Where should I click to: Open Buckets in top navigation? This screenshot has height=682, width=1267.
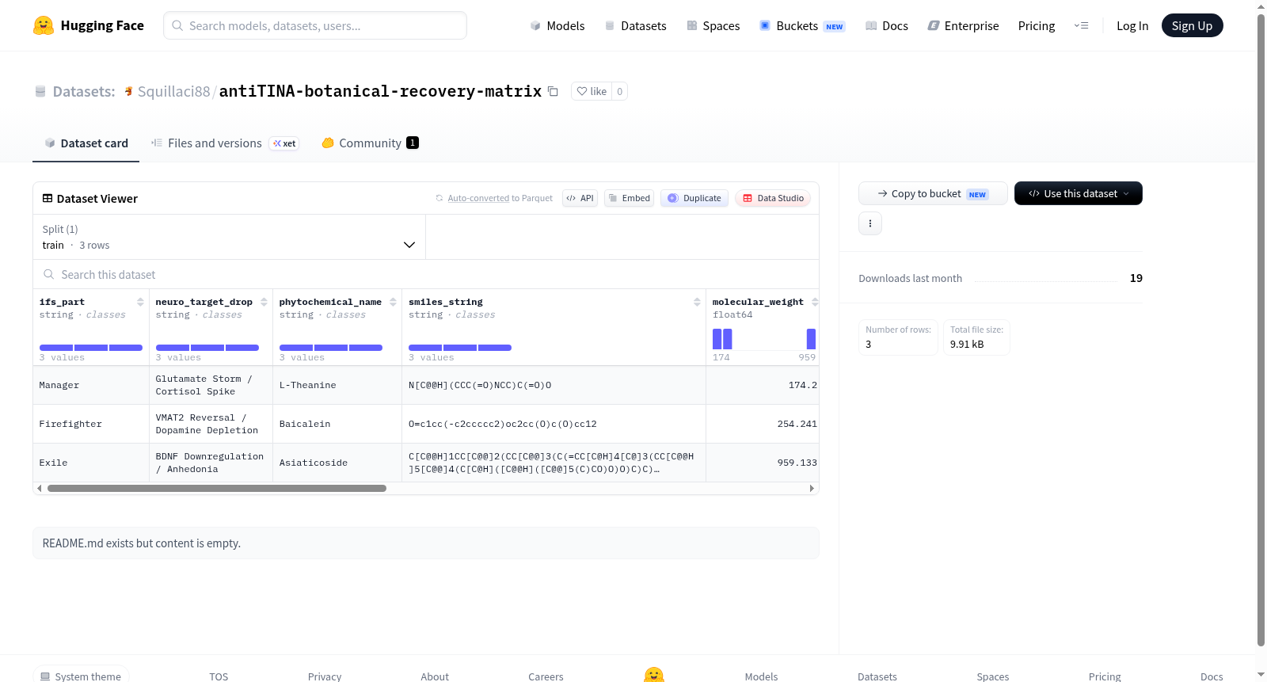click(802, 25)
